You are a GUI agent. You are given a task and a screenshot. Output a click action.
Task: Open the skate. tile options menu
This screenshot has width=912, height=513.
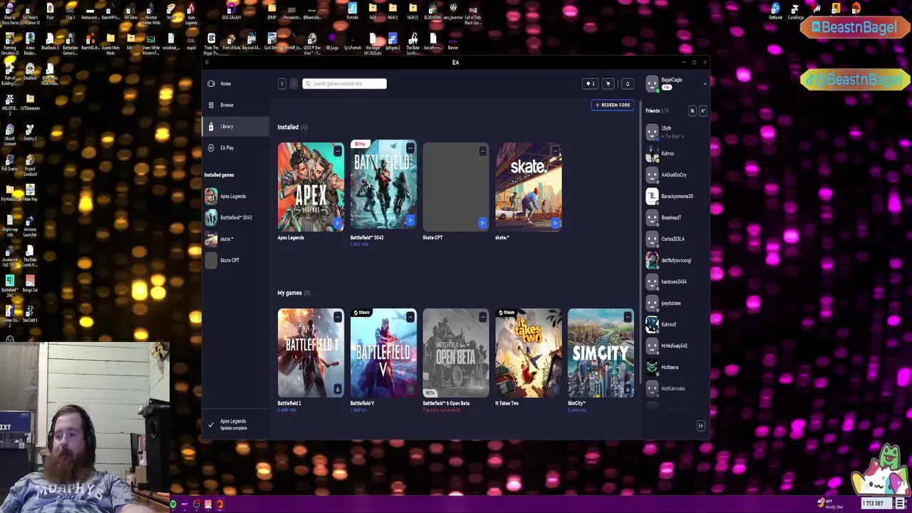(555, 151)
